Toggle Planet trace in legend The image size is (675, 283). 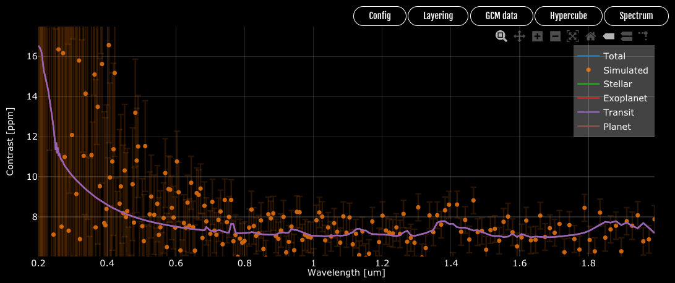[614, 127]
